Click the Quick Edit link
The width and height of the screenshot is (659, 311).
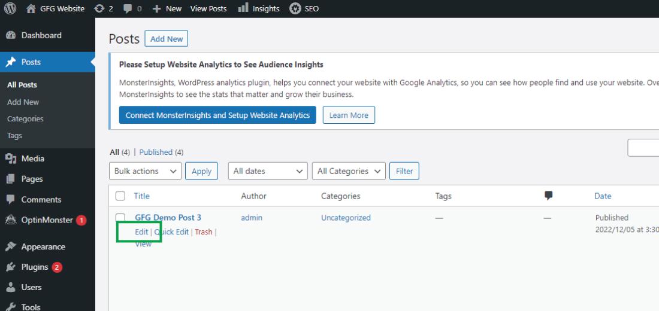click(171, 232)
